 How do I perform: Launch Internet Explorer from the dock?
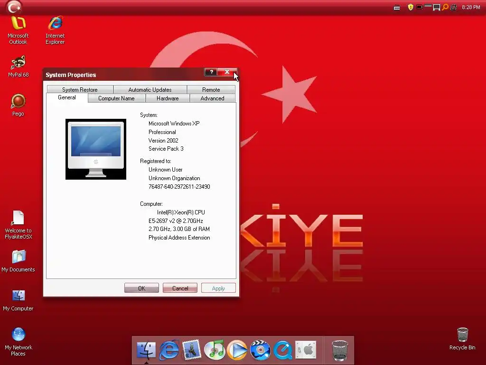pos(169,350)
